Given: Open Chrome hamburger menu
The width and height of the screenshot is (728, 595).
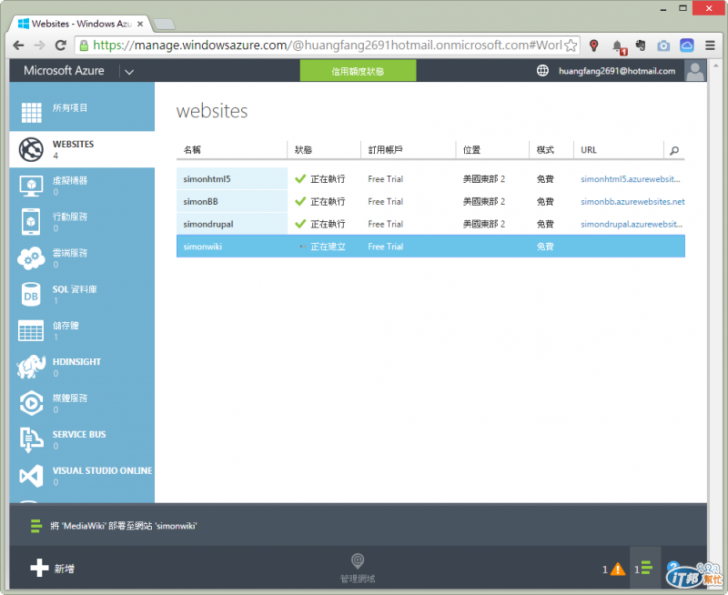Looking at the screenshot, I should 710,45.
